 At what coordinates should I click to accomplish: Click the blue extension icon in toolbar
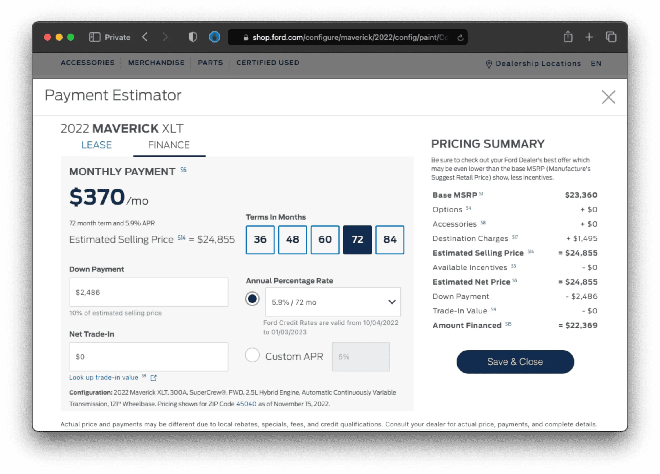(x=215, y=37)
